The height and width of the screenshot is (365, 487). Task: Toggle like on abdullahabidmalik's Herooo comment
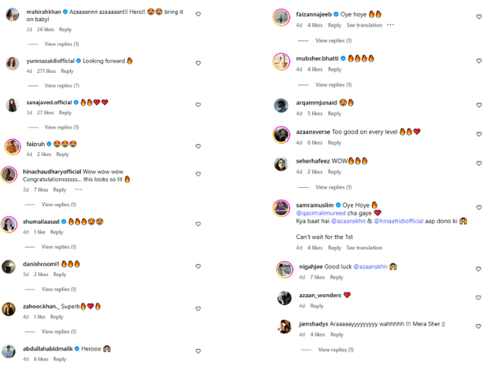coord(199,351)
